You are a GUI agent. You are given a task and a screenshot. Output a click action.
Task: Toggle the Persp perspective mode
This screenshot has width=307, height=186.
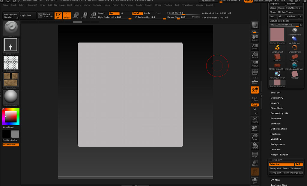pyautogui.click(x=255, y=72)
